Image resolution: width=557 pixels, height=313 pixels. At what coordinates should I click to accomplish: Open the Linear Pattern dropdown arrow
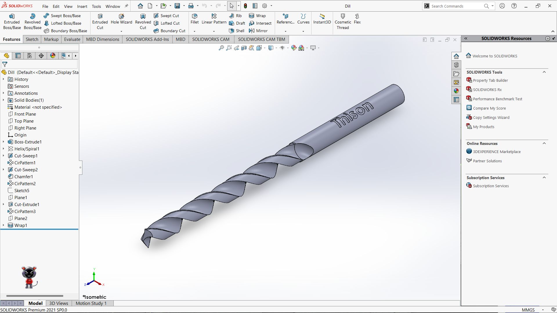tap(214, 31)
